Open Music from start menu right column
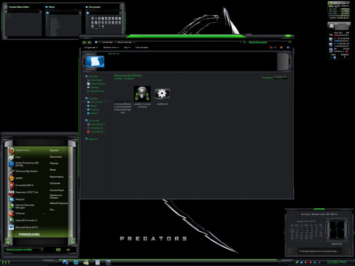355x266 pixels. point(53,170)
